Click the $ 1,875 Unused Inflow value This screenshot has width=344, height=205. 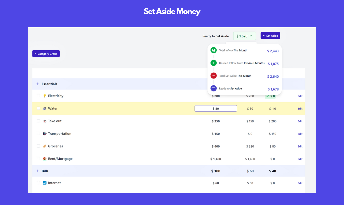coord(273,64)
